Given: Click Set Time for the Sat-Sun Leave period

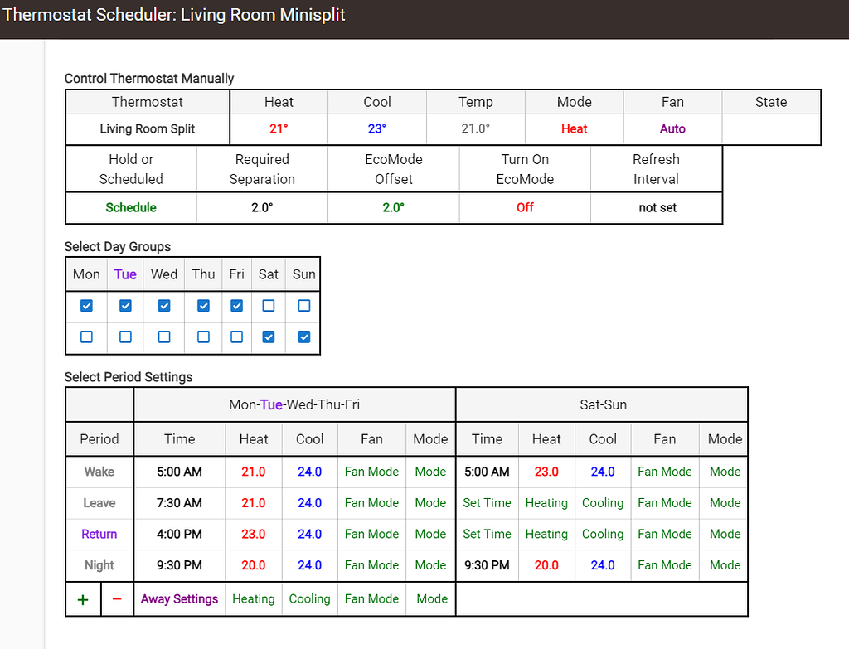Looking at the screenshot, I should pos(487,502).
